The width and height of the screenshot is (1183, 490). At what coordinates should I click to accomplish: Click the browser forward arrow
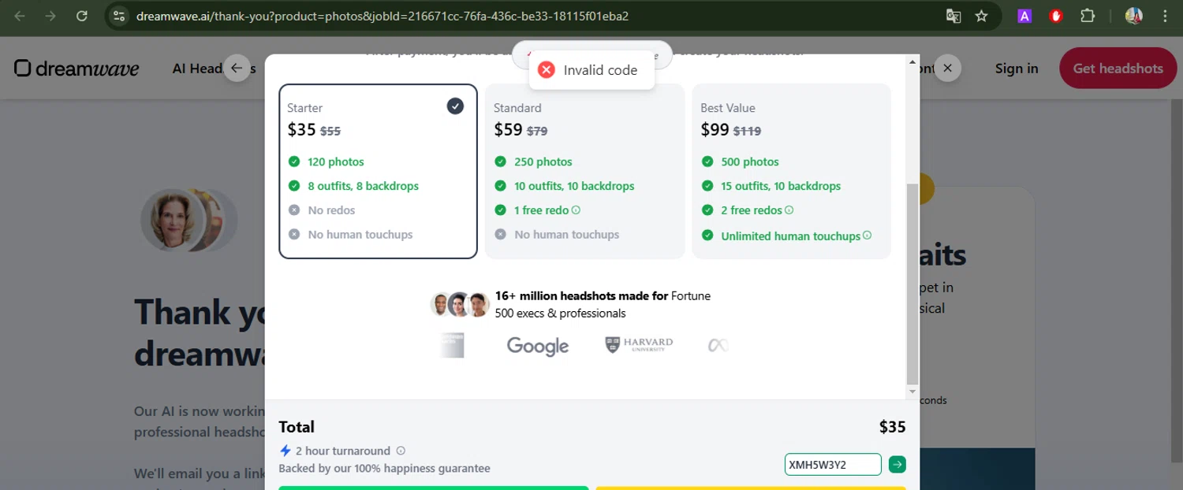pyautogui.click(x=50, y=16)
